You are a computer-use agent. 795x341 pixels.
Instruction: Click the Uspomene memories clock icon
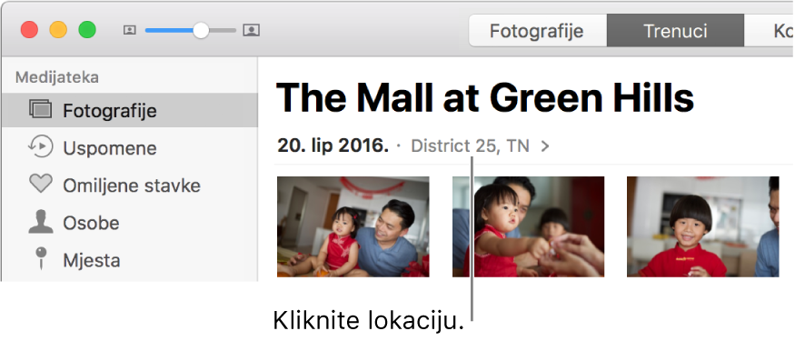(40, 147)
